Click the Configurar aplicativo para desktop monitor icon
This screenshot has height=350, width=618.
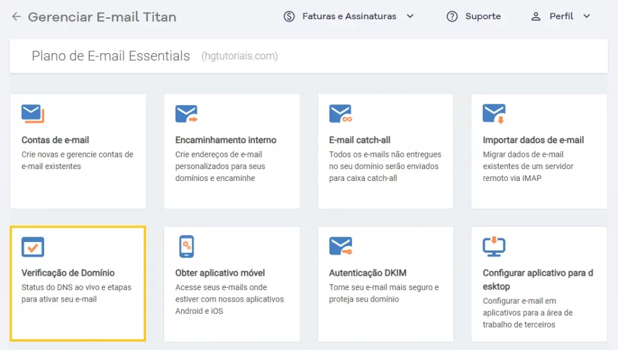coord(494,246)
